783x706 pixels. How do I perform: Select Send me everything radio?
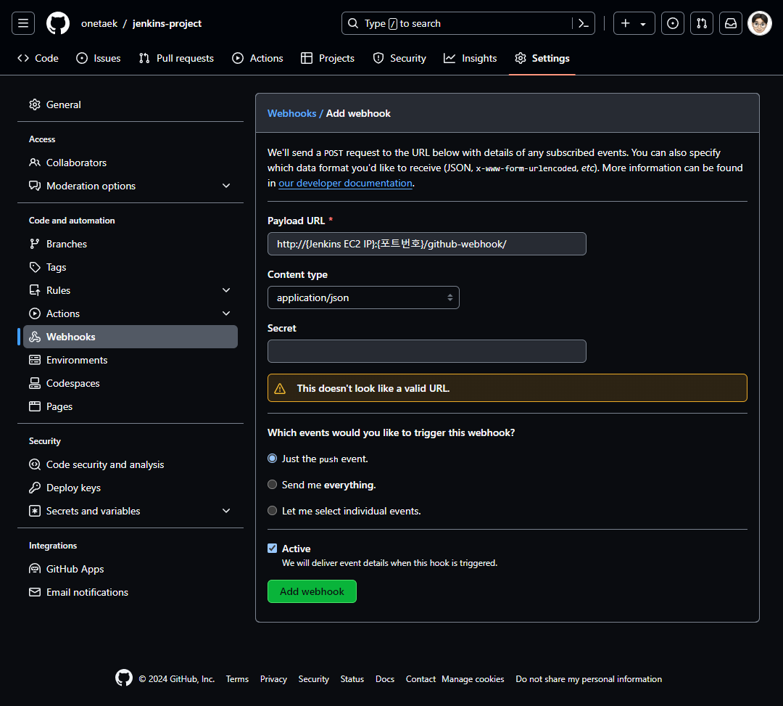[272, 485]
